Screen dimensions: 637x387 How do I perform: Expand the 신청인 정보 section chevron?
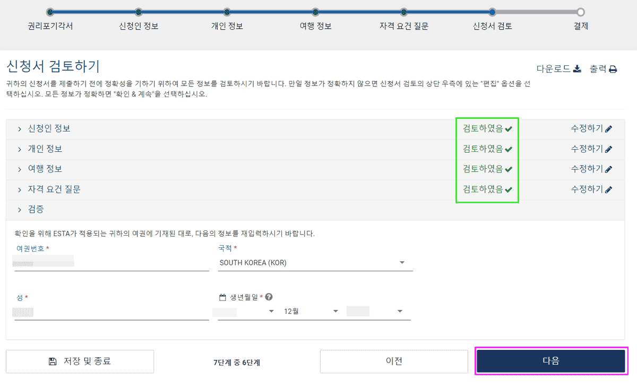pos(20,129)
